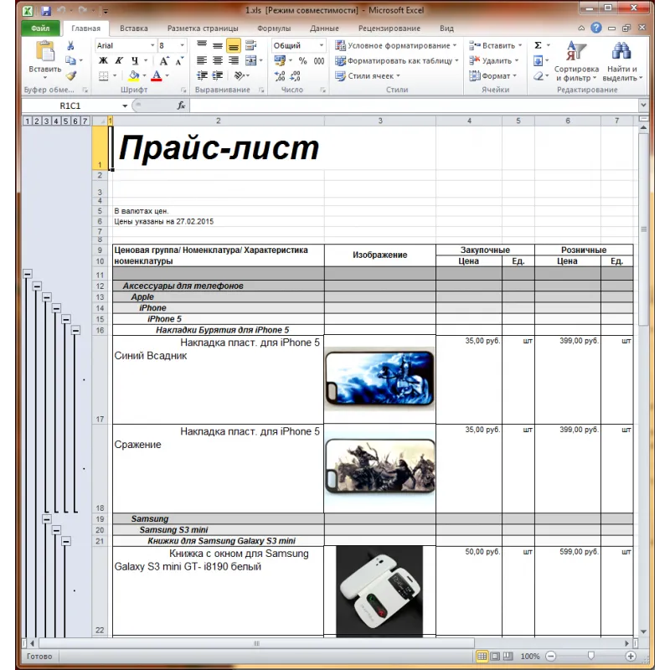The image size is (670, 670).
Task: Open Сортировка и фильтр menu
Action: (x=576, y=60)
